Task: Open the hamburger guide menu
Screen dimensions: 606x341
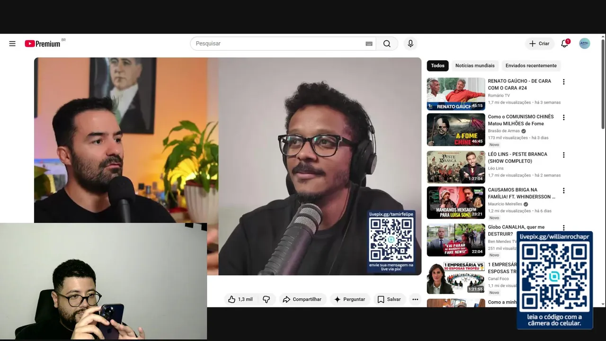Action: [x=12, y=44]
